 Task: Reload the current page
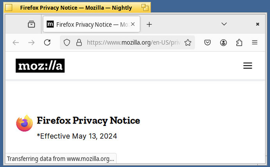pos(47,43)
